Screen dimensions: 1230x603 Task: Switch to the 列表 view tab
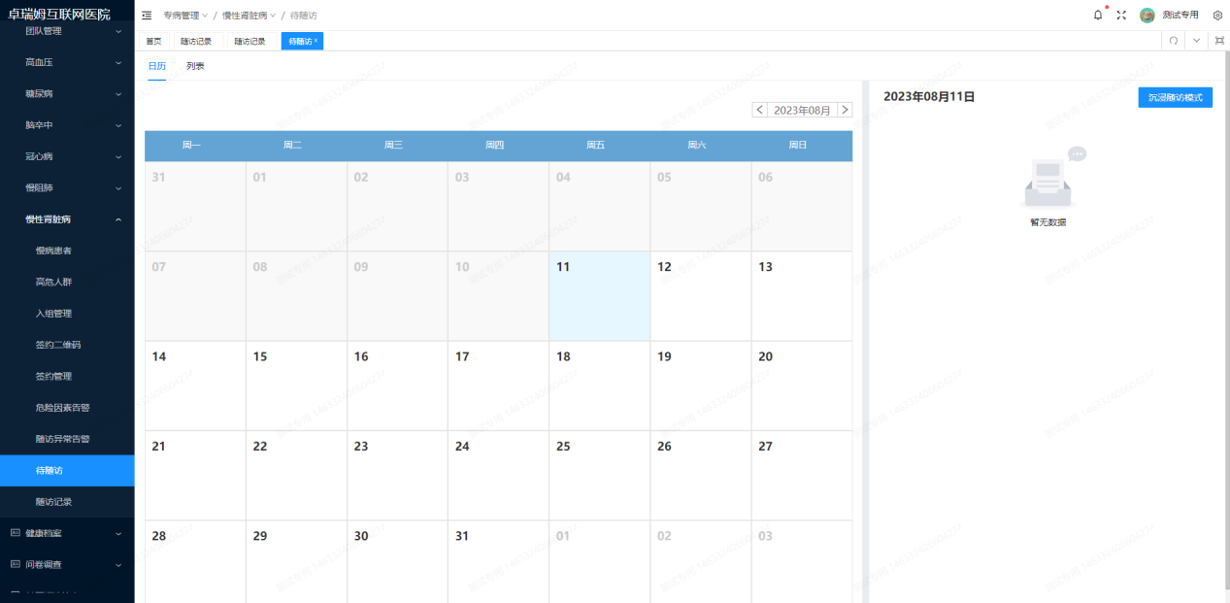195,66
